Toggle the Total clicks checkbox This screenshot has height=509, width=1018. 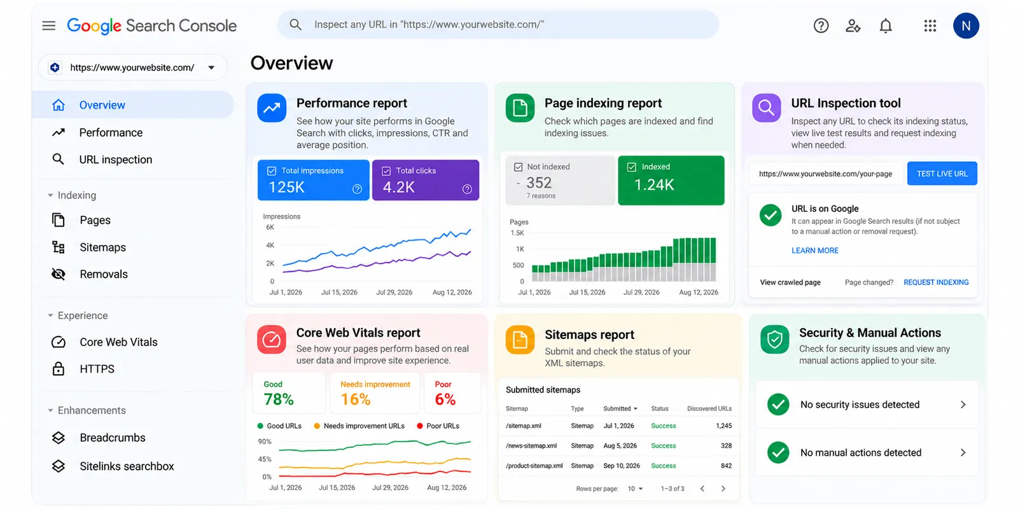coord(386,171)
